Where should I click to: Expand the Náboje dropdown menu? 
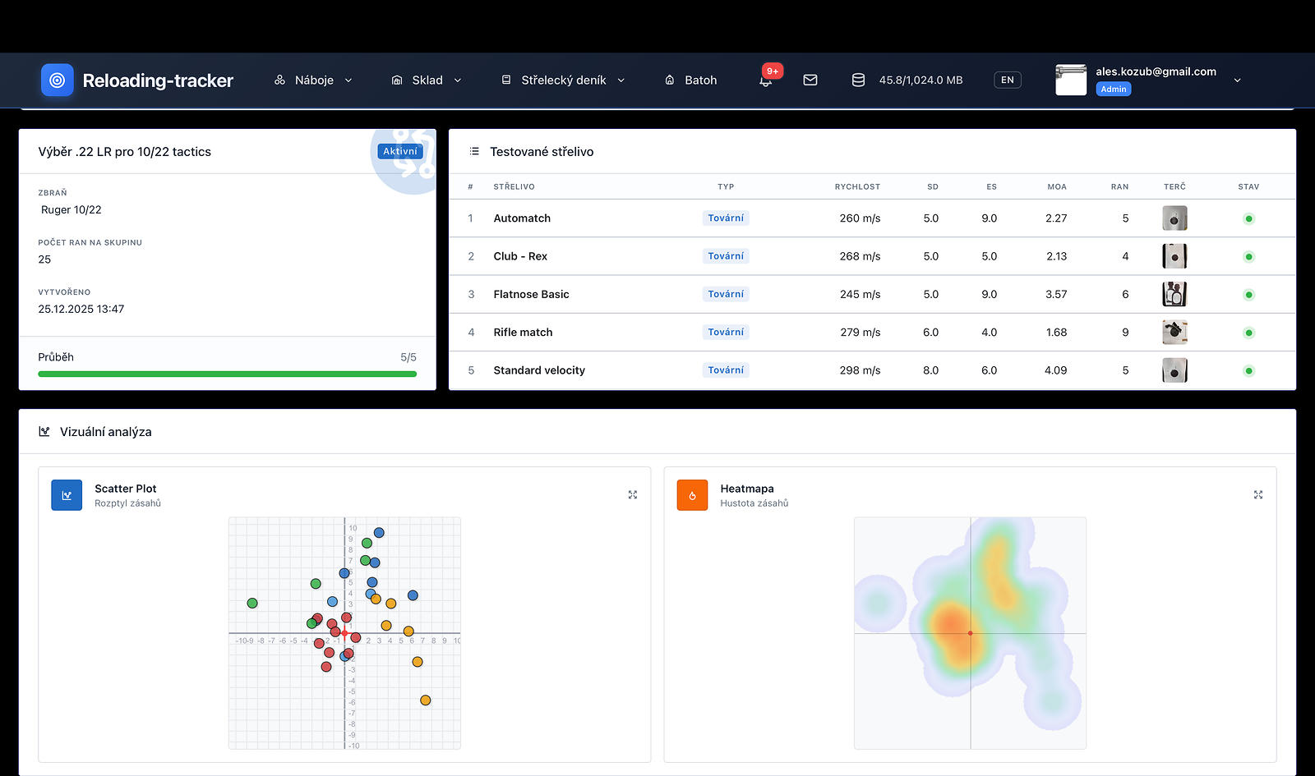(314, 80)
